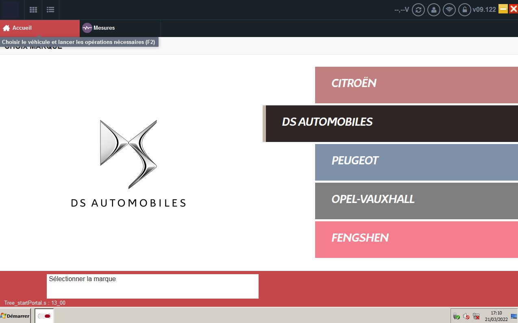Click the unlocked padlock icon

tap(464, 10)
